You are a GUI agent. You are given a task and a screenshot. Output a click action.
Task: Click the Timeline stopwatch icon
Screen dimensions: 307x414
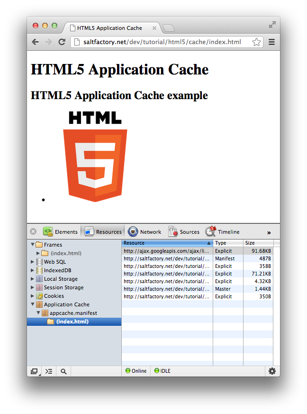point(210,231)
